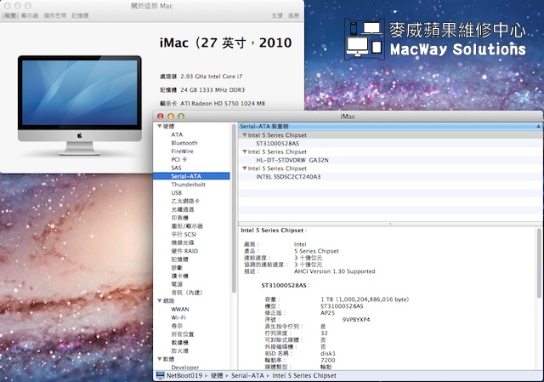Image resolution: width=544 pixels, height=382 pixels.
Task: Select USB in the sidebar
Action: click(176, 193)
